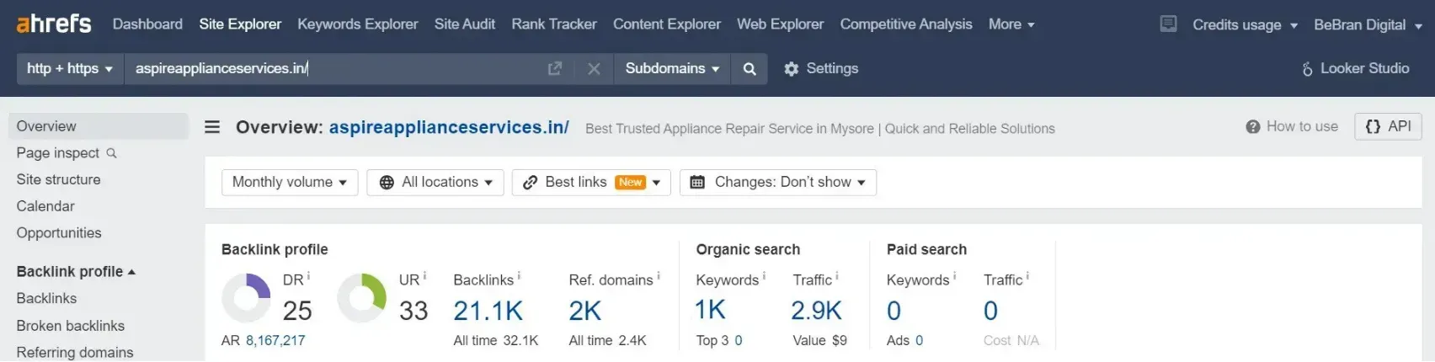Open Site Audit
Viewport: 1435px width, 362px height.
pyautogui.click(x=465, y=24)
